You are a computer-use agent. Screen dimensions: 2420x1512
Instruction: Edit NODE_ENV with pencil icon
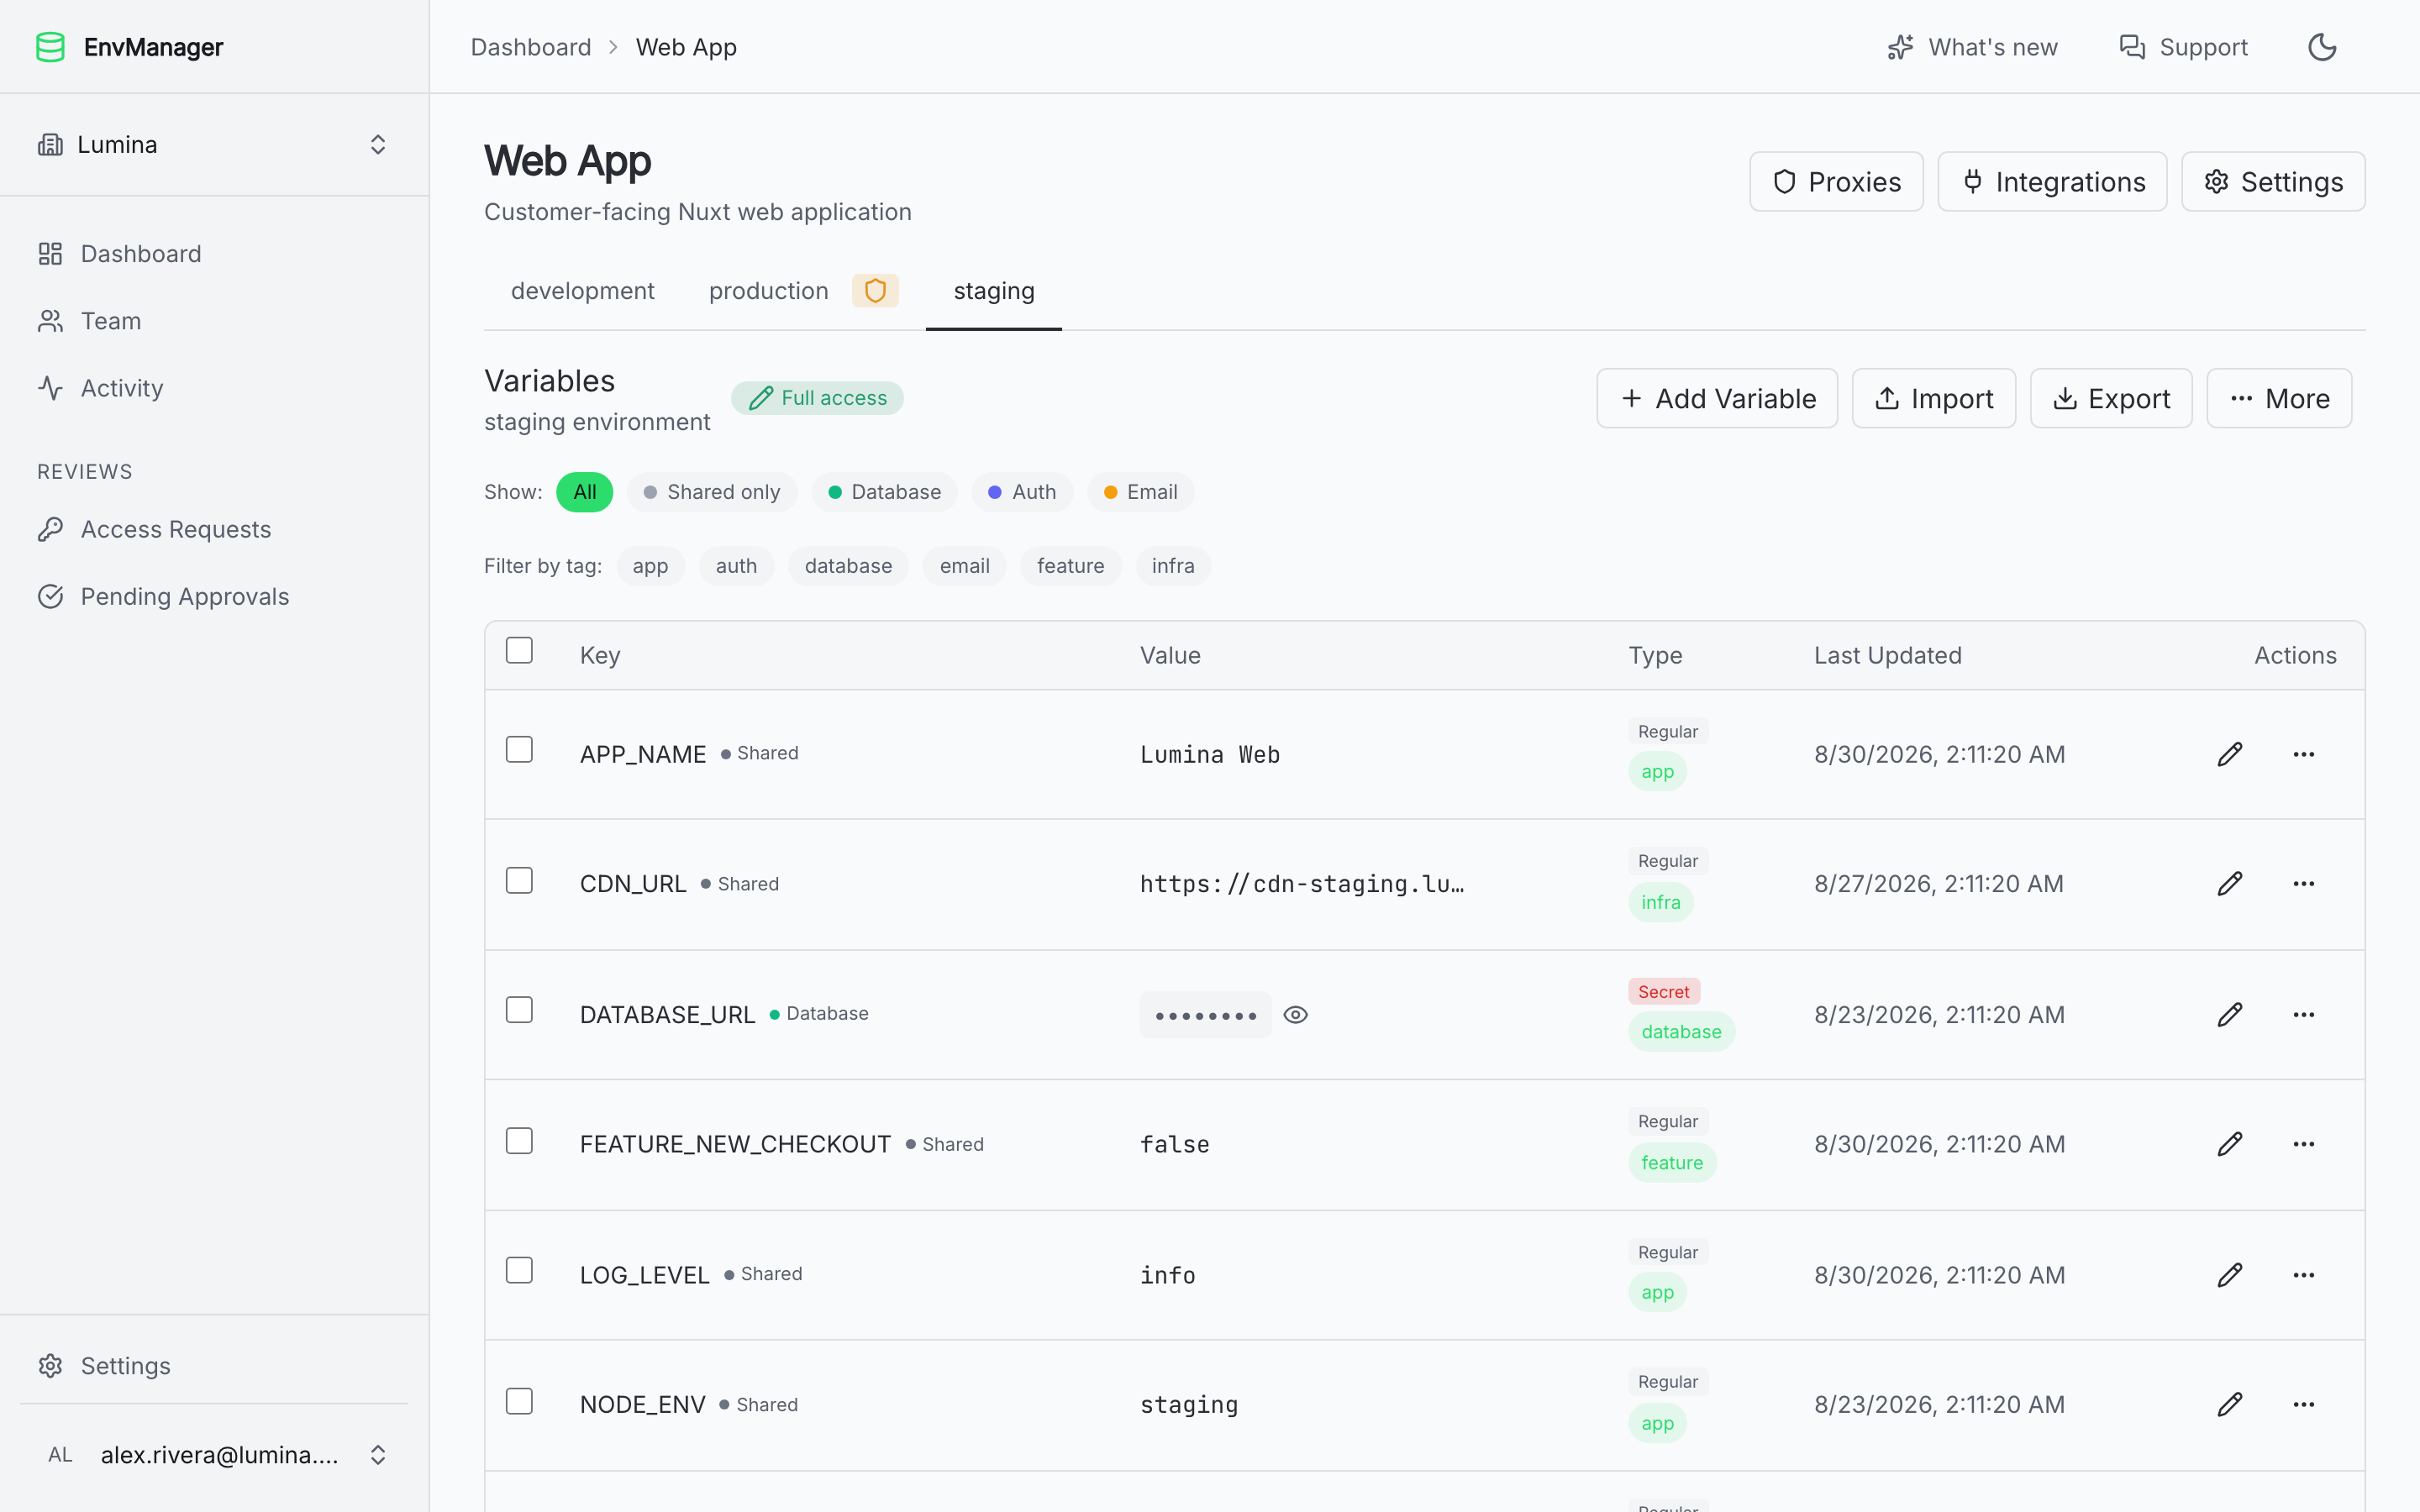(x=2230, y=1404)
